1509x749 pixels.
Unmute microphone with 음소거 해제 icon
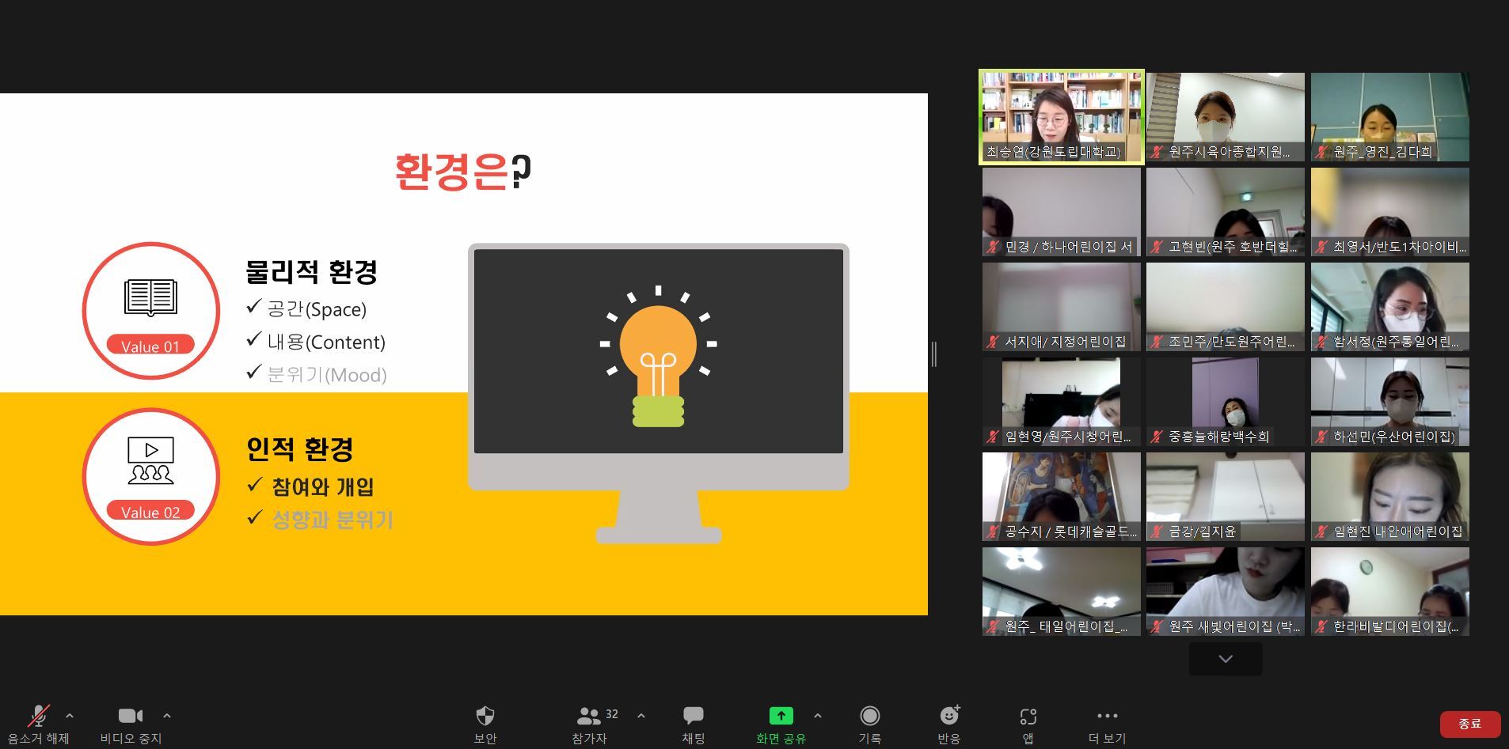(38, 716)
